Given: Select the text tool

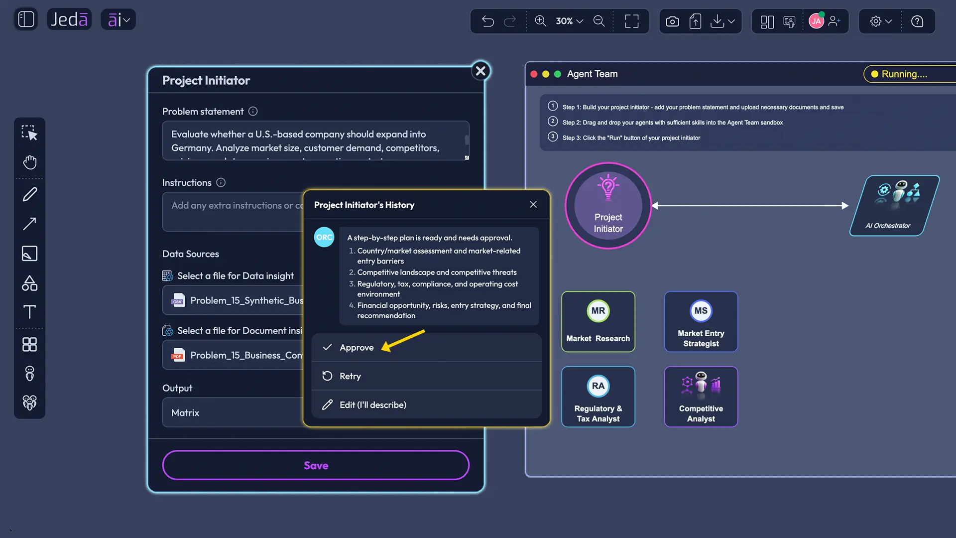Looking at the screenshot, I should tap(29, 312).
